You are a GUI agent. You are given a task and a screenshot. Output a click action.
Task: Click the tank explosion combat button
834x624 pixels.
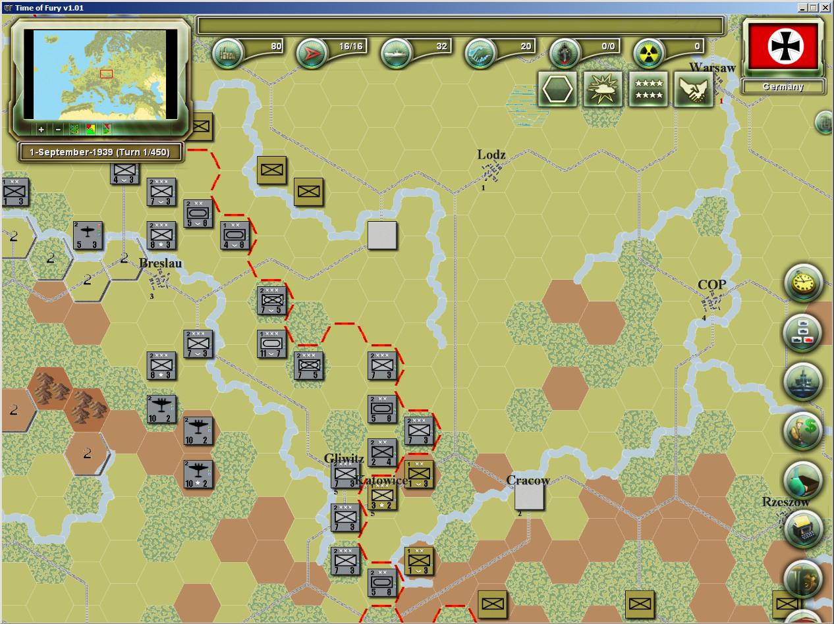603,89
